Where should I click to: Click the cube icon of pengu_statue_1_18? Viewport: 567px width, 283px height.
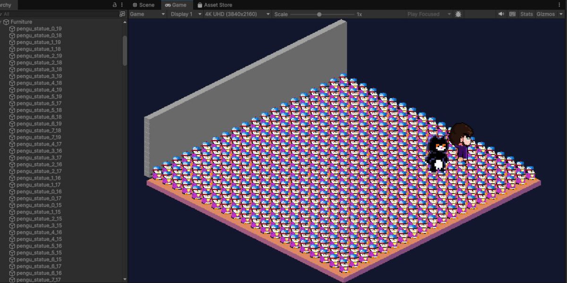click(x=12, y=49)
